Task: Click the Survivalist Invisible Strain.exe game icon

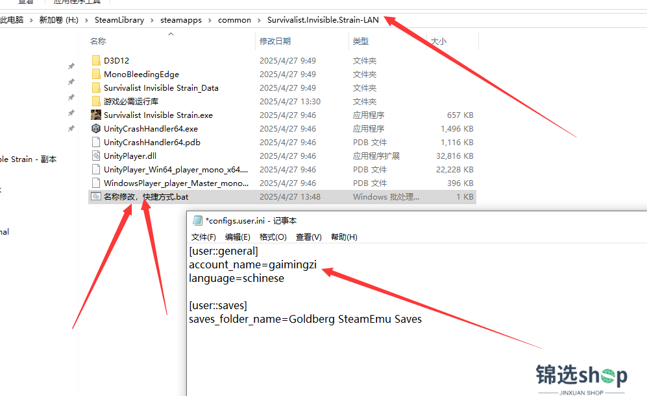Action: (96, 115)
